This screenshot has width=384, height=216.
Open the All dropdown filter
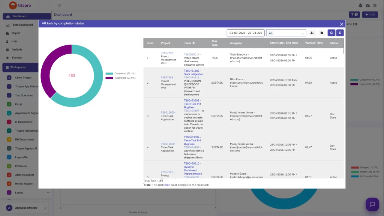(x=286, y=33)
